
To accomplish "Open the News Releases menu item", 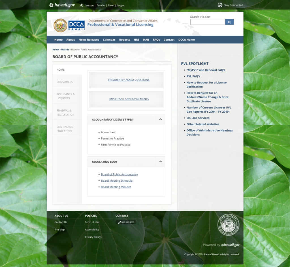I will coord(89,39).
